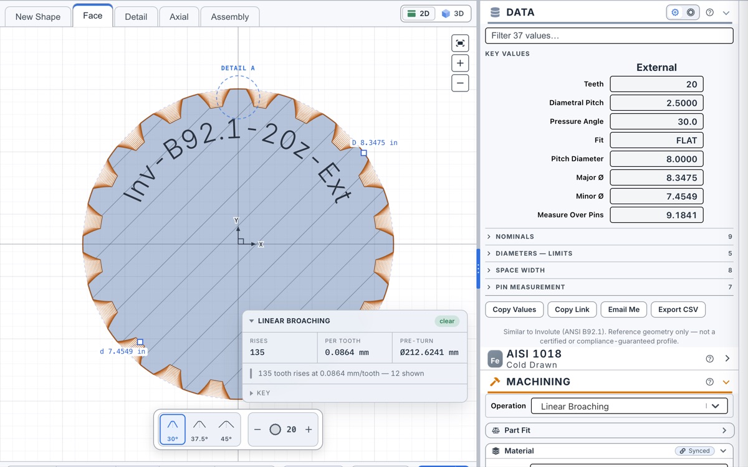Open help for AISI 1018 material
This screenshot has height=467, width=748.
(x=709, y=359)
